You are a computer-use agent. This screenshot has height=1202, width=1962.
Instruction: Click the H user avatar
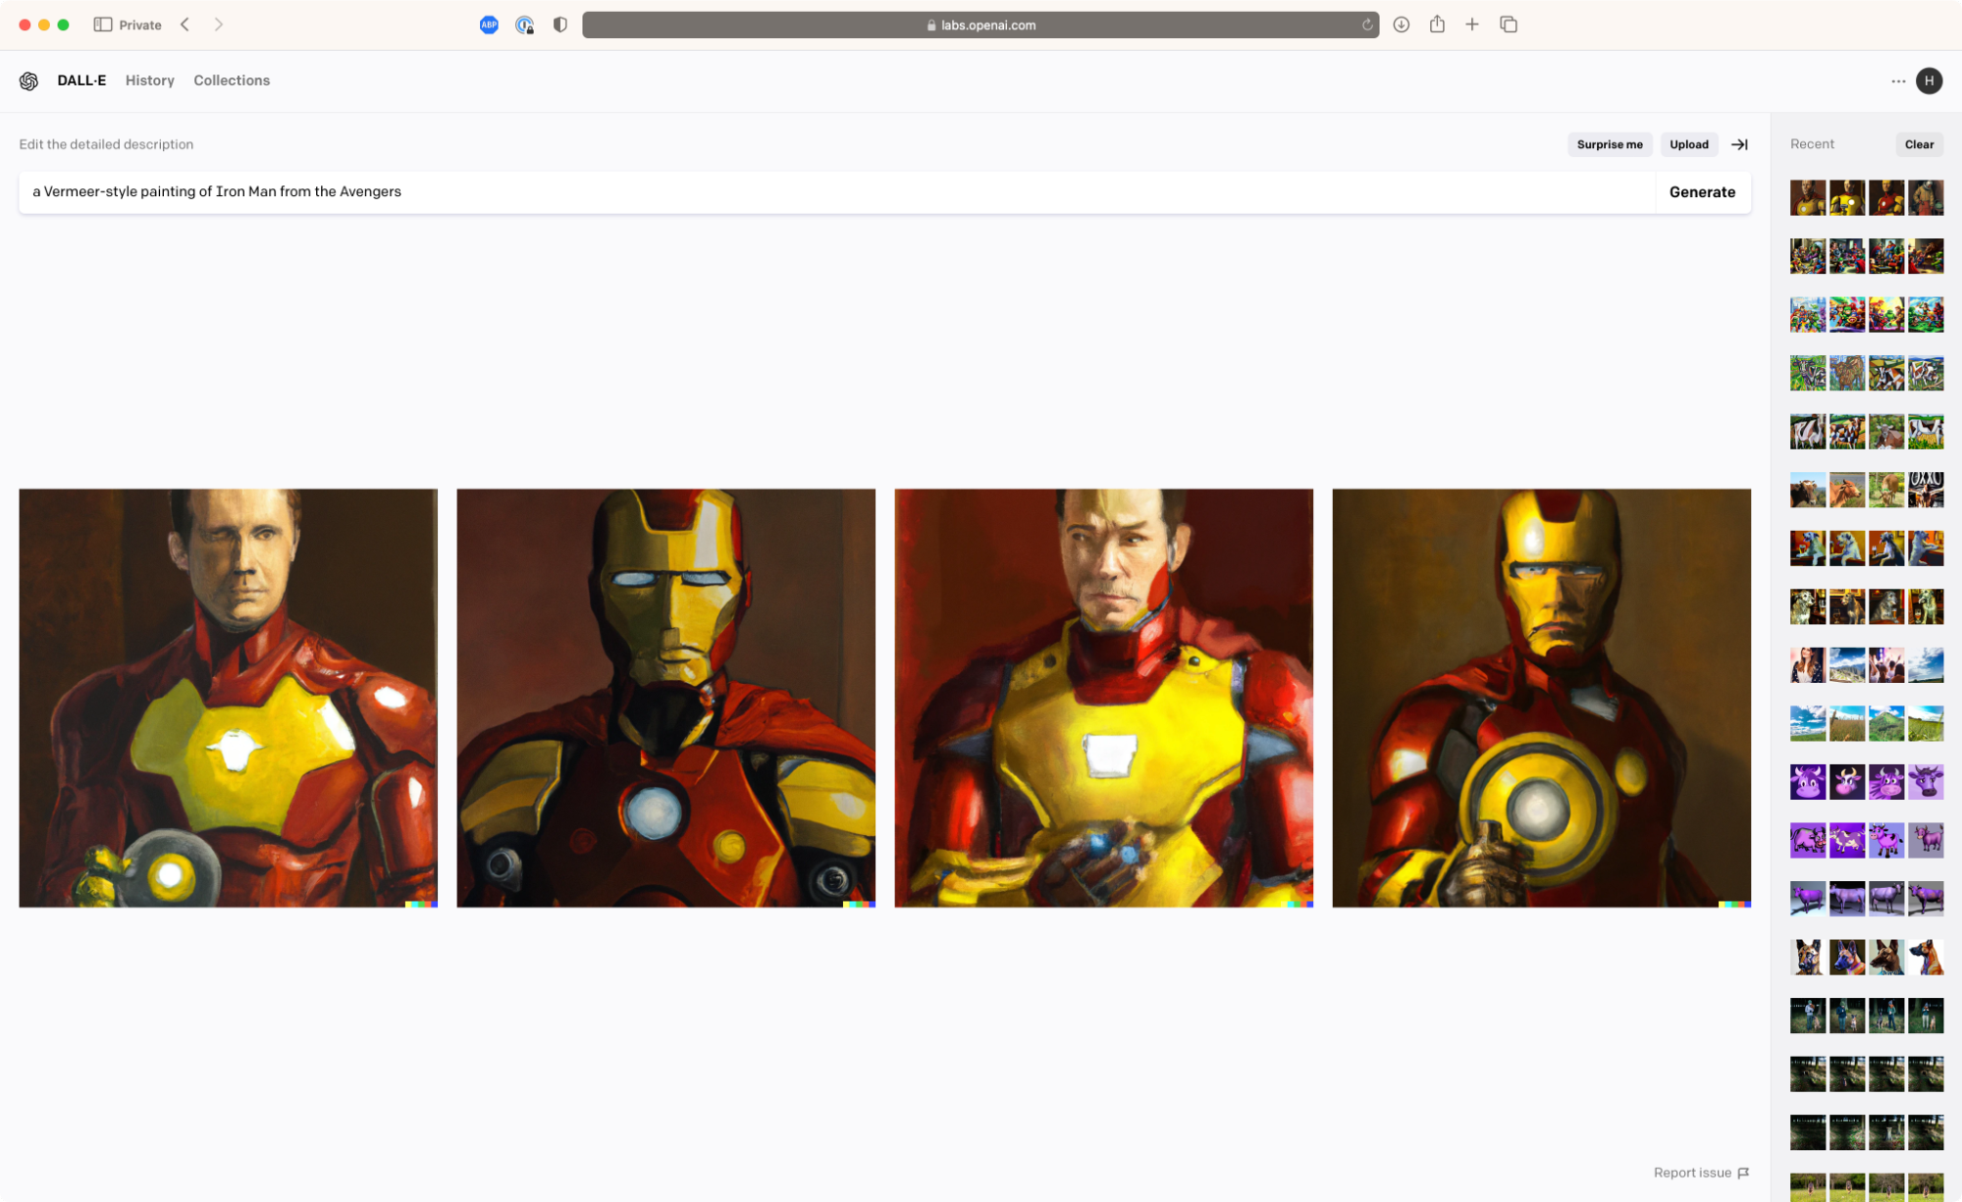(x=1929, y=81)
